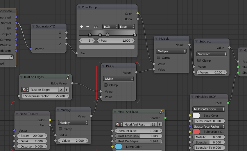Click the Separate XYZ Y output socket
This screenshot has width=247, height=151.
point(66,38)
